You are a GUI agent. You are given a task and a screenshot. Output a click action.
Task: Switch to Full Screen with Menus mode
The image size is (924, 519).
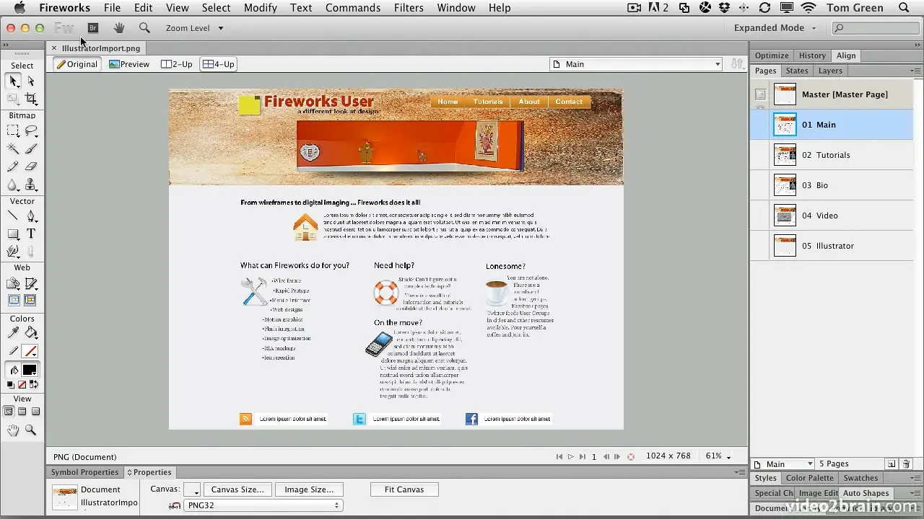pos(22,412)
